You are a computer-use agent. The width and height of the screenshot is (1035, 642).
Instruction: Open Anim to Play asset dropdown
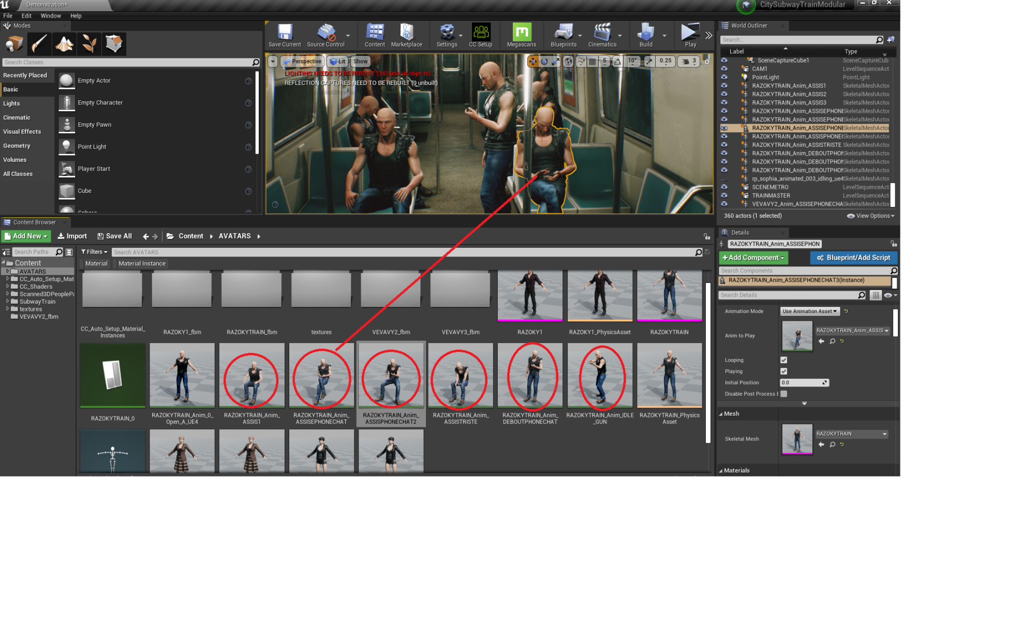coord(852,331)
